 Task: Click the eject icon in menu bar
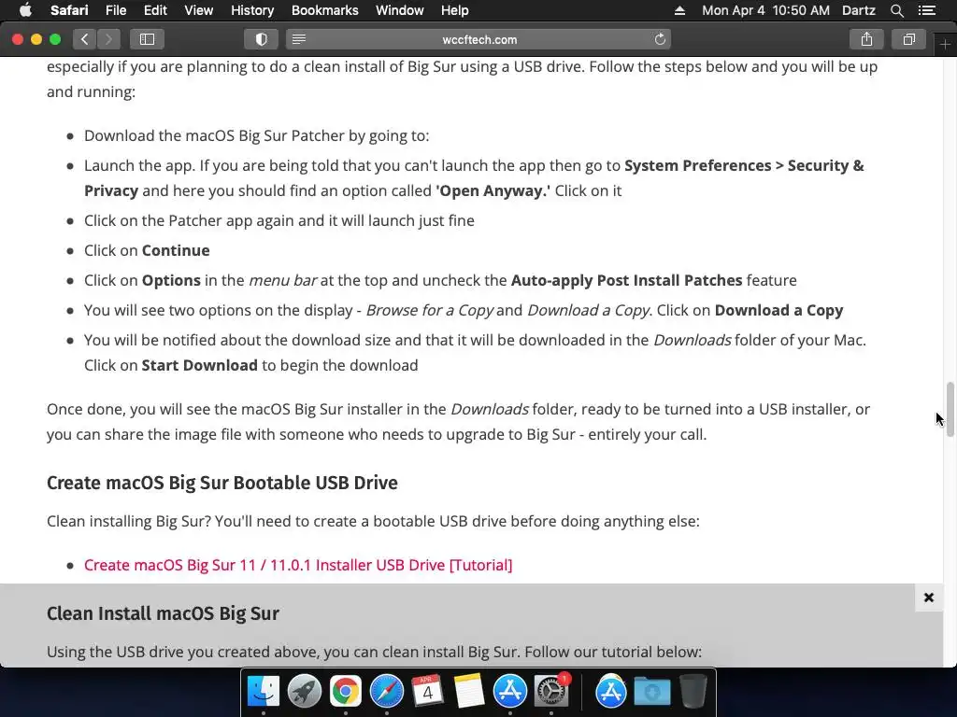coord(679,10)
